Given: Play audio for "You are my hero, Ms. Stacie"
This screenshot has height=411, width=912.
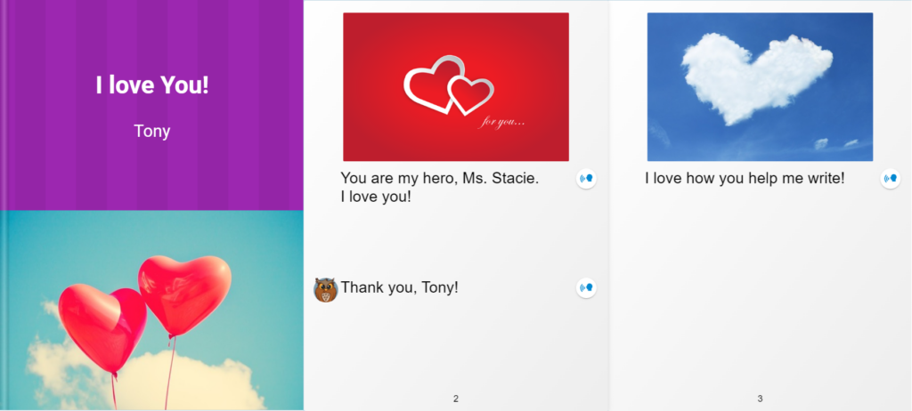Looking at the screenshot, I should [586, 179].
